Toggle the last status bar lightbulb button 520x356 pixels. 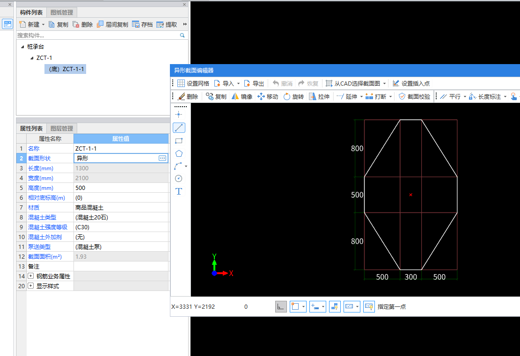[369, 306]
